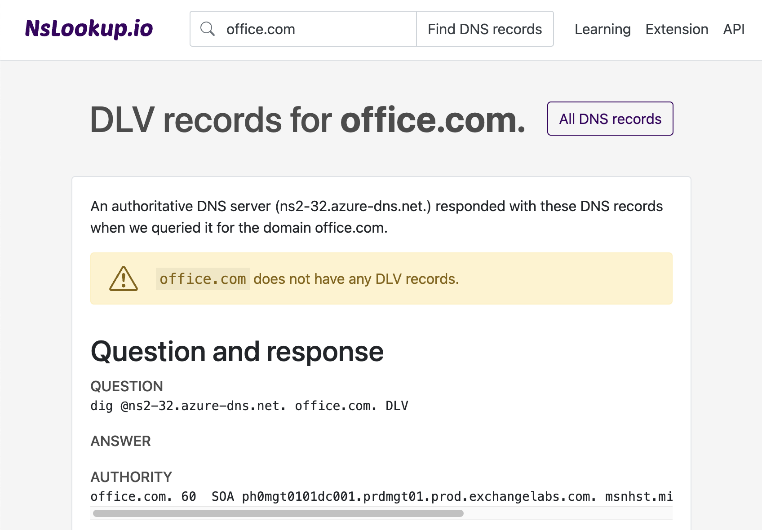Open the Extension page
Viewport: 762px width, 530px height.
677,29
